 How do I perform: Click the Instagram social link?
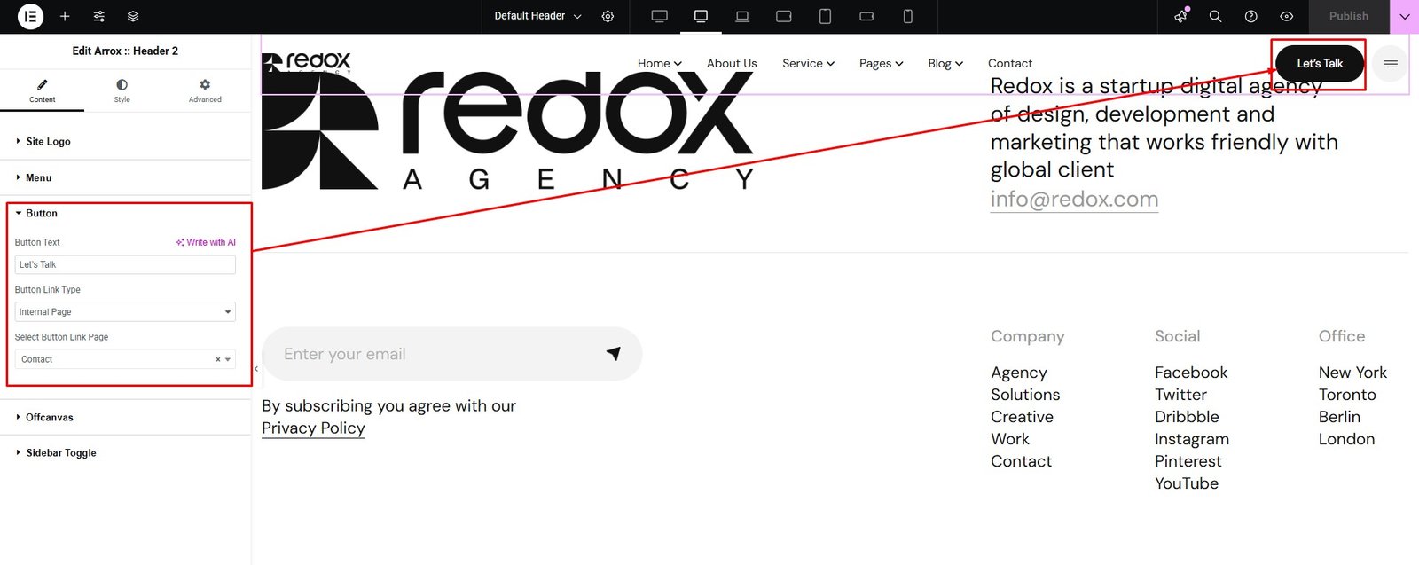(1192, 439)
